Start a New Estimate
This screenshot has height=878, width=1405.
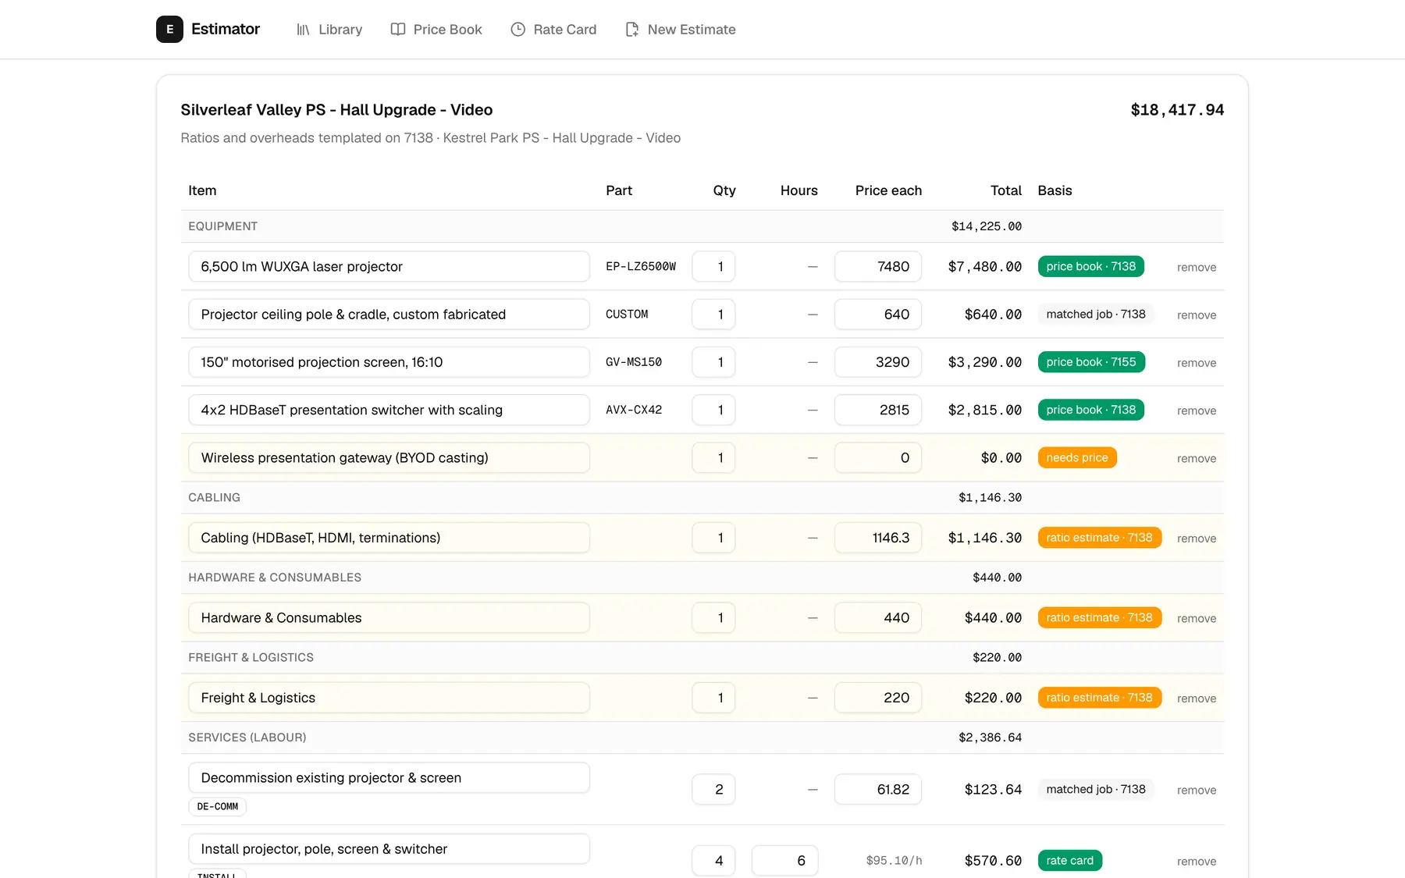pyautogui.click(x=681, y=30)
